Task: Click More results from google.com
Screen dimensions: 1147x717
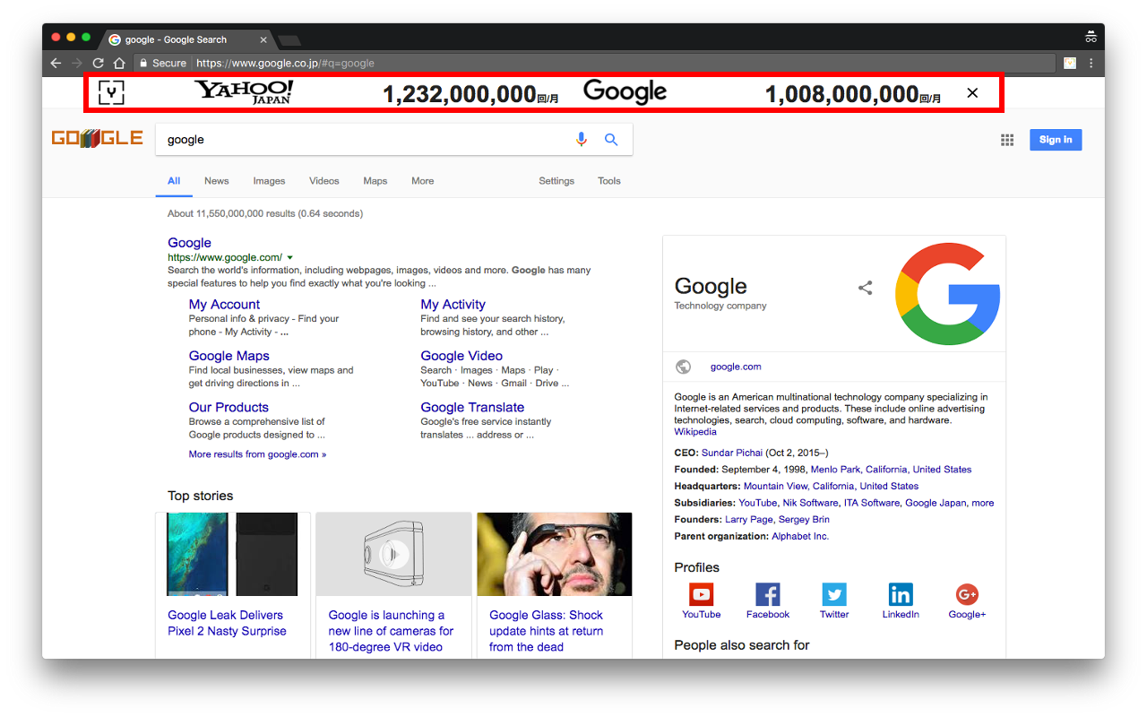Action: (257, 454)
